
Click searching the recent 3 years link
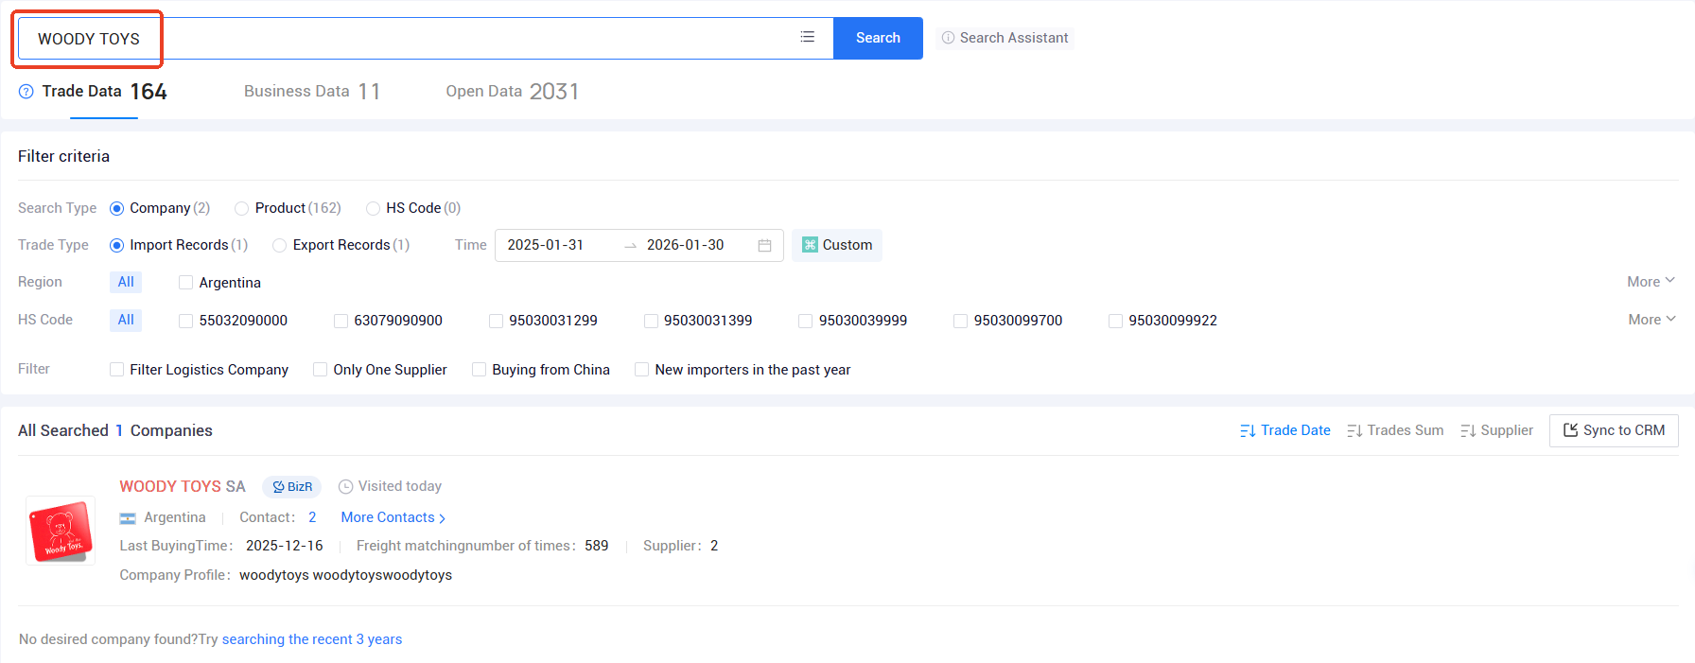312,639
